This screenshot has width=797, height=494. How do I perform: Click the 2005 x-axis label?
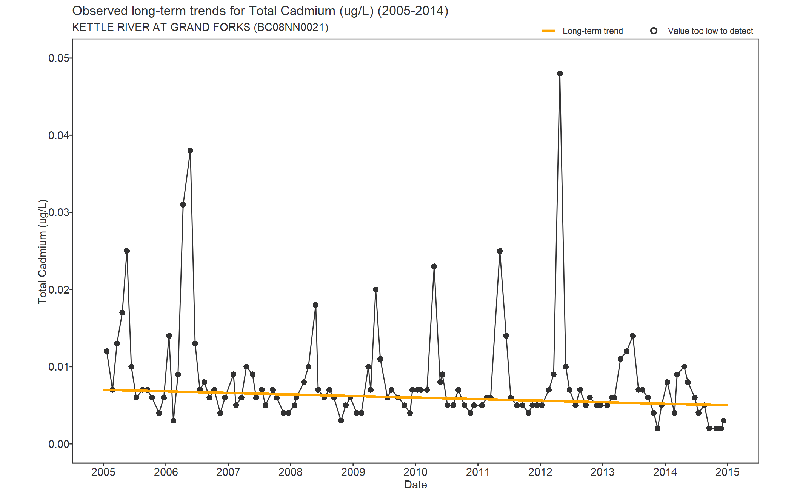[103, 472]
